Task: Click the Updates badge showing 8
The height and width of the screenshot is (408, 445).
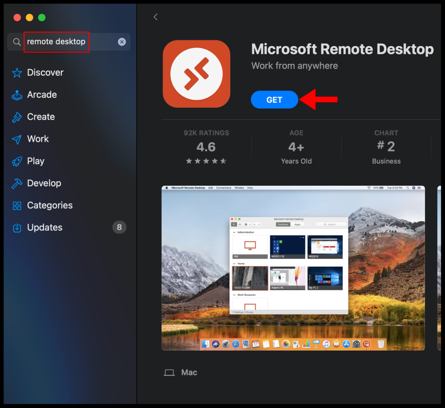Action: [120, 227]
